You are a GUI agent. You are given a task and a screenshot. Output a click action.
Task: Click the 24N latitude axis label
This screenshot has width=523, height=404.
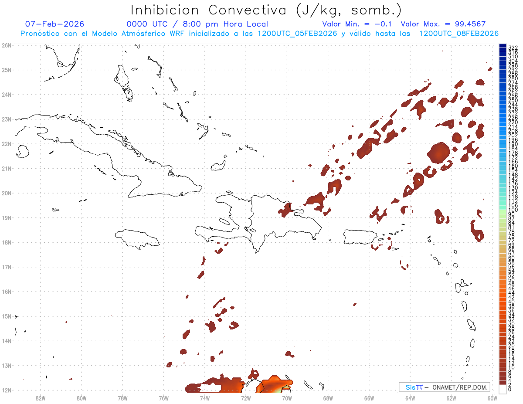coord(6,94)
